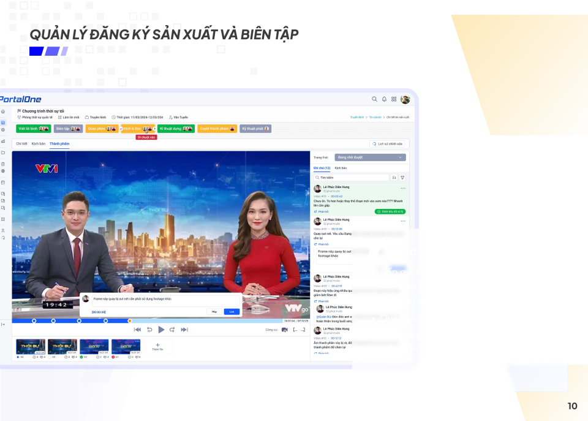This screenshot has width=588, height=421.
Task: Click the next-step arrow on Dịch & Đọc
Action: [x=154, y=129]
